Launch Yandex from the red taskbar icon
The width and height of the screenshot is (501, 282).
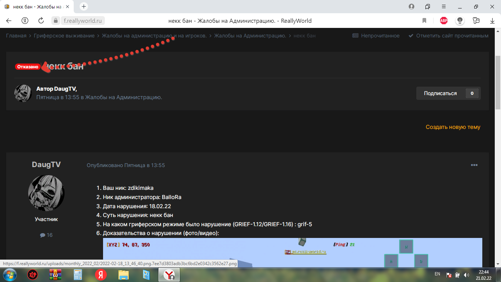[101, 274]
